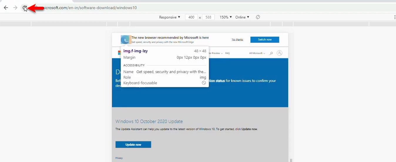Reload the page with the refresh icon

(x=25, y=8)
